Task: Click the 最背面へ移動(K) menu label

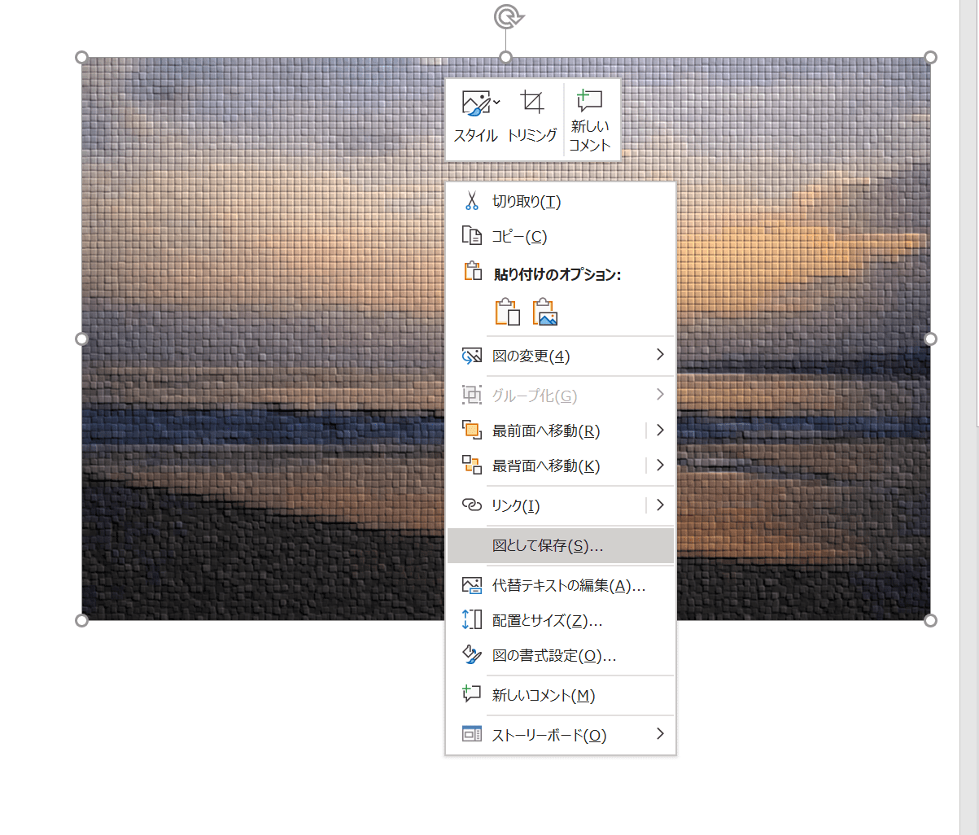Action: tap(546, 466)
